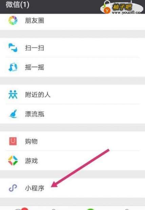Open the 小程序 row
The width and height of the screenshot is (145, 210).
coord(72,188)
